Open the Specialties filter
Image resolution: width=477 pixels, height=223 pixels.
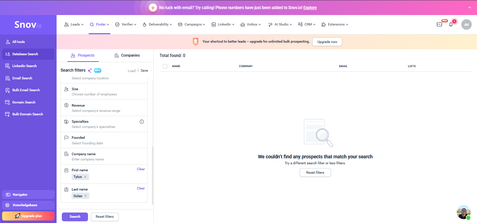point(104,124)
